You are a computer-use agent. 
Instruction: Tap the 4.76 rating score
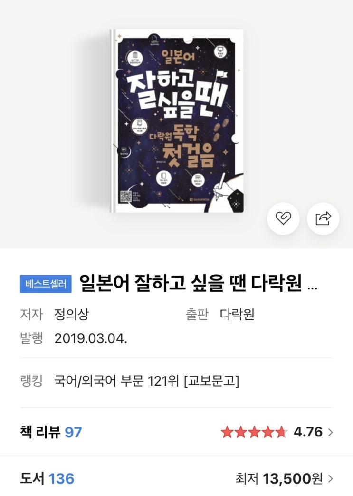coord(308,432)
